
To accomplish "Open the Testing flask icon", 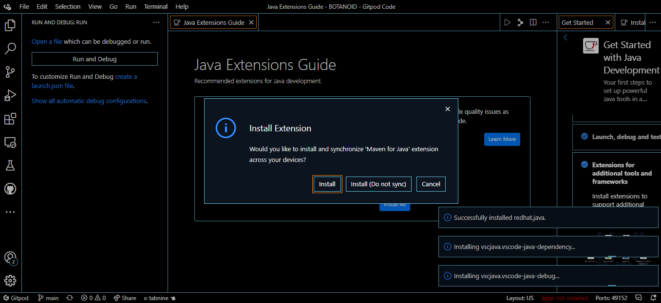I will click(10, 165).
